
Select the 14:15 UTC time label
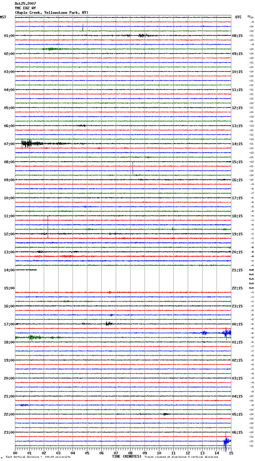tap(237, 144)
